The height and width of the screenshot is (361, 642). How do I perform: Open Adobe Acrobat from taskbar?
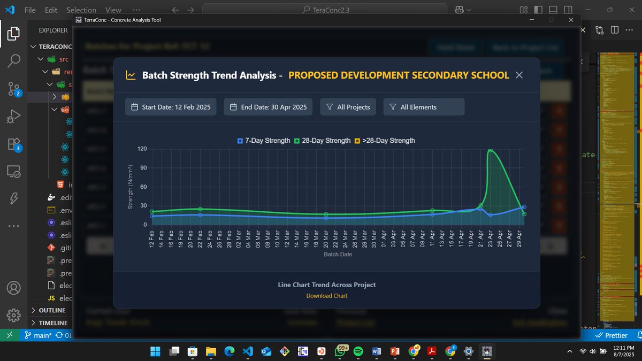[x=432, y=351]
